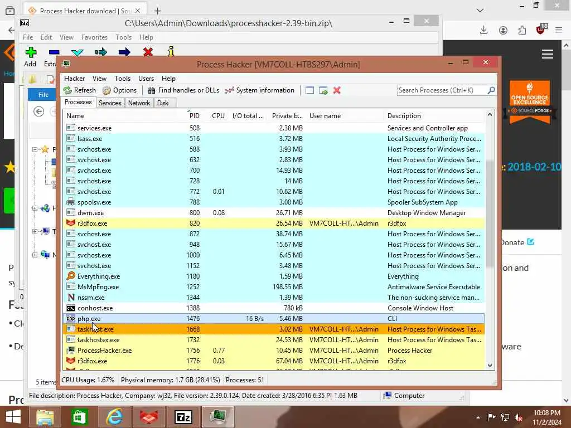Sort by Description column header
Image resolution: width=571 pixels, height=428 pixels.
pos(404,116)
